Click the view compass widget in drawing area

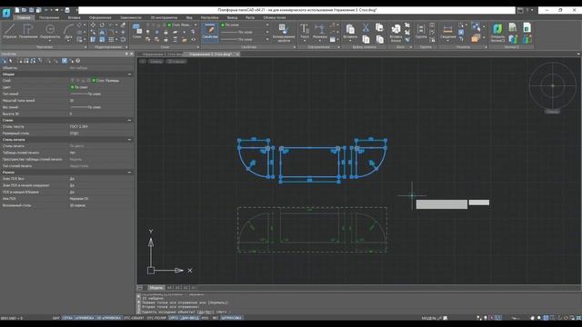(x=553, y=85)
